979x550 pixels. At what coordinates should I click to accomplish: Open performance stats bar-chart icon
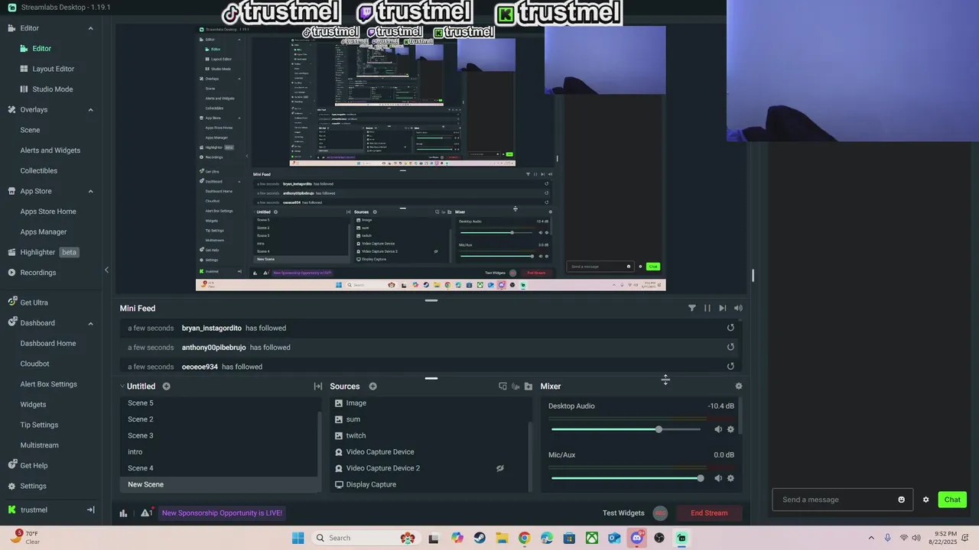coord(123,513)
